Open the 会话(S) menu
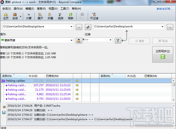The width and height of the screenshot is (176, 129). coord(7,9)
